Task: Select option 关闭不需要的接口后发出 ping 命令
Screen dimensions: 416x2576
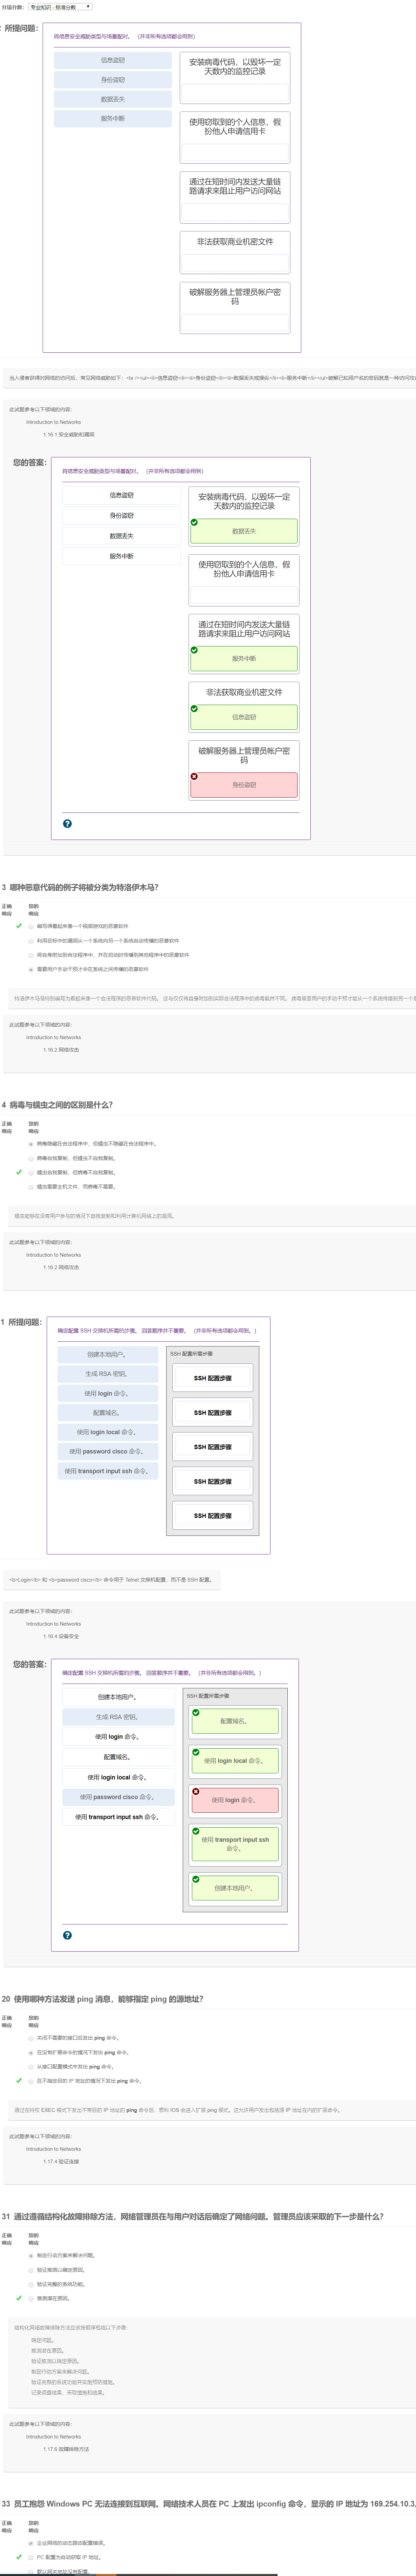Action: tap(31, 2038)
